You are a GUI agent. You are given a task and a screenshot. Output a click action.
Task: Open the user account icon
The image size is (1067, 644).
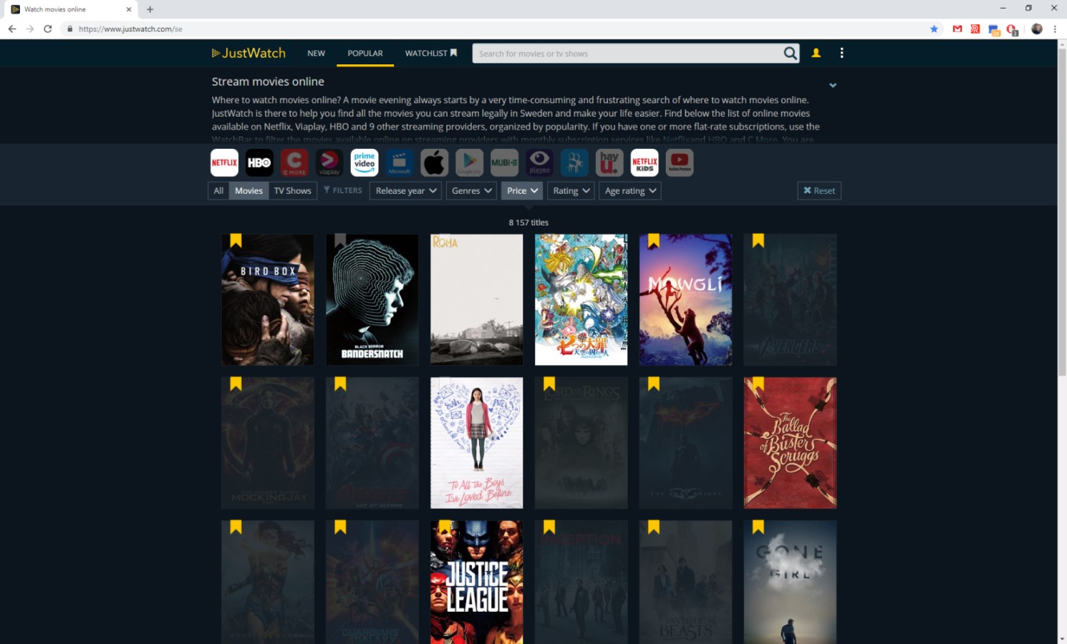pyautogui.click(x=816, y=53)
